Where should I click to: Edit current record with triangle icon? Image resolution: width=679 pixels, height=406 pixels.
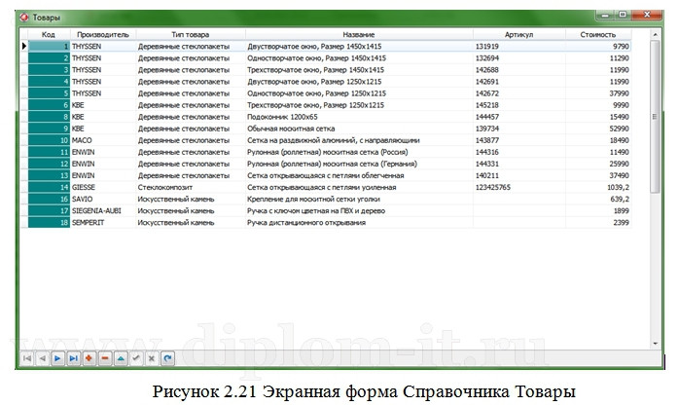(x=121, y=358)
